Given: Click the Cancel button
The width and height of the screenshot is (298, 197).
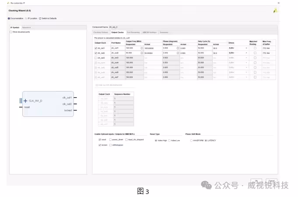Looking at the screenshot, I should coord(271,181).
